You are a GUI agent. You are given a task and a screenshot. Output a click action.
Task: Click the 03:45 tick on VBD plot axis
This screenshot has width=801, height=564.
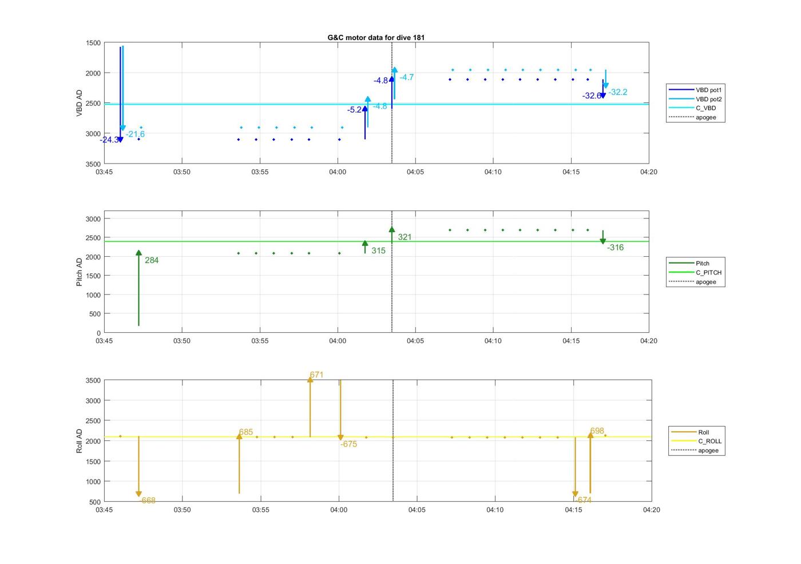coord(104,172)
